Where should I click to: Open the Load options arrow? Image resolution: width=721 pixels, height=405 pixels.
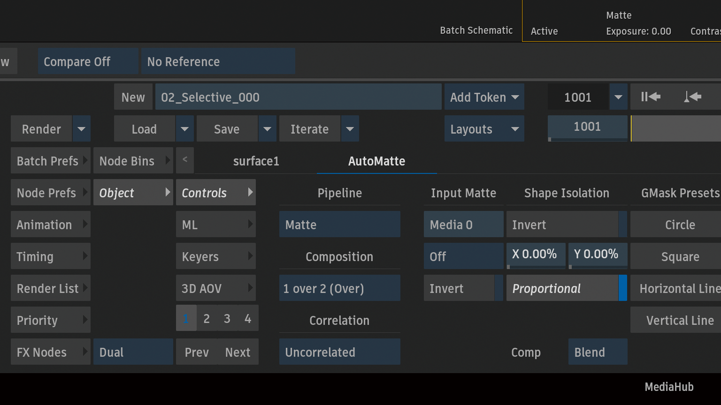[x=184, y=129]
